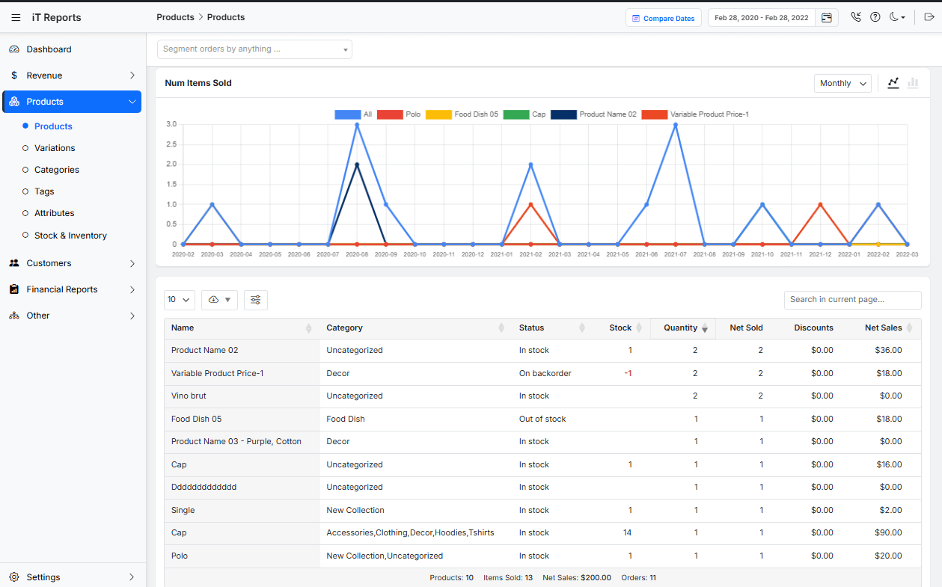Open the Monthly interval dropdown
942x587 pixels.
click(842, 83)
